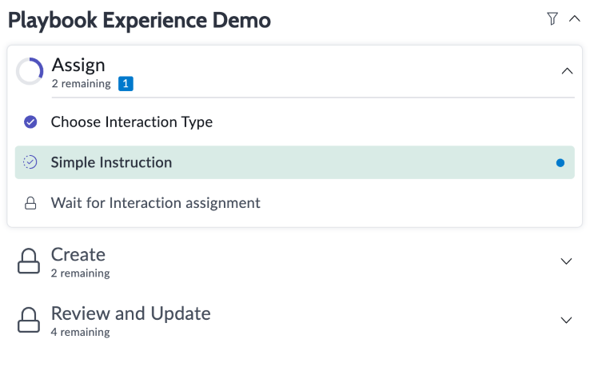Collapse the Playbook Experience Demo panel

click(575, 18)
